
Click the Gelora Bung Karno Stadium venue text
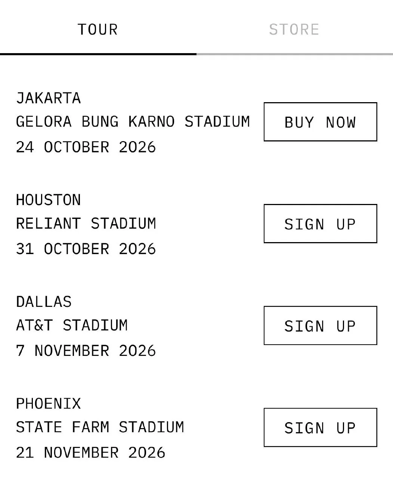(x=133, y=122)
